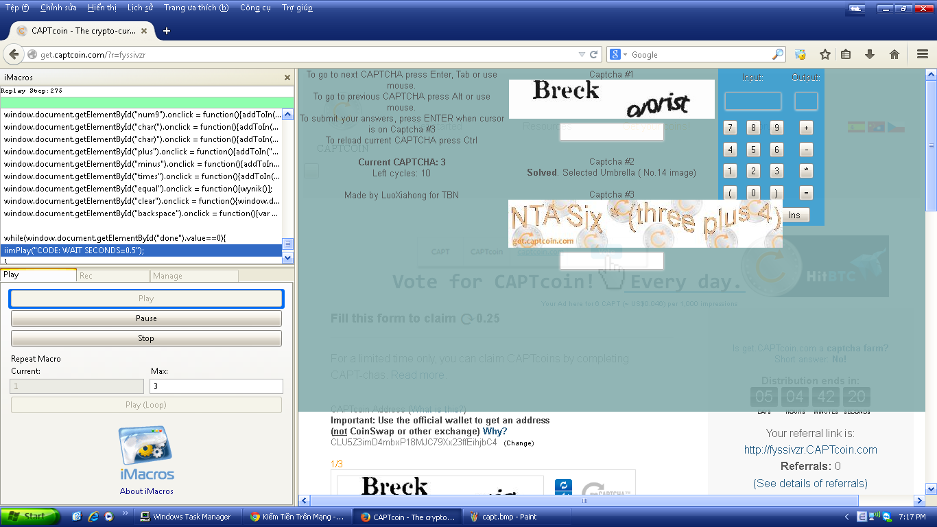Screen dimensions: 937x527
Task: Switch to capt.bmp - Paint window
Action: (518, 517)
